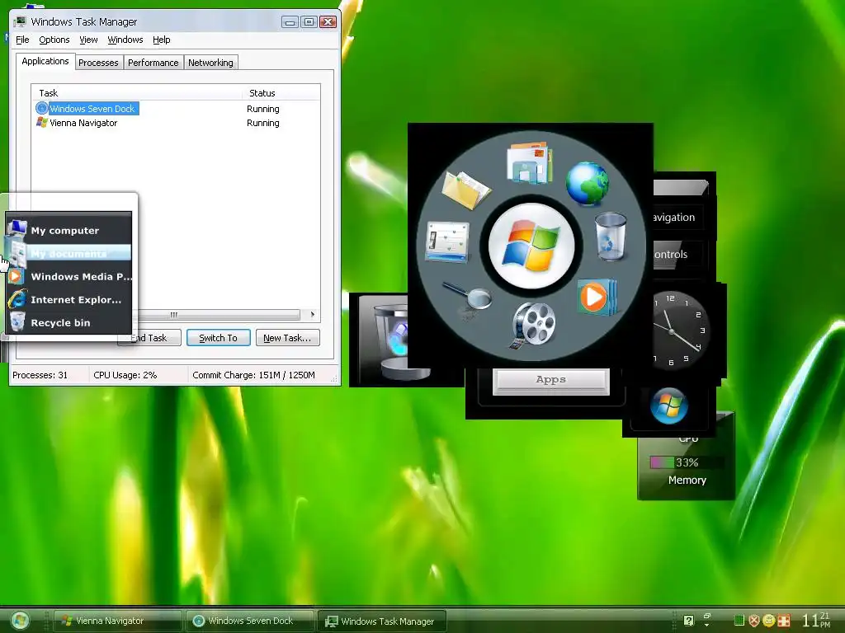This screenshot has height=633, width=845.
Task: Click the Windows logo orb in circular dock
Action: (x=531, y=246)
